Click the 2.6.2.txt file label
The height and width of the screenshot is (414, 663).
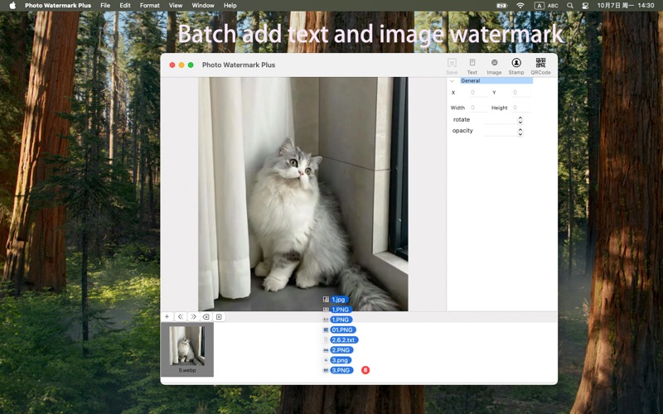coord(344,340)
